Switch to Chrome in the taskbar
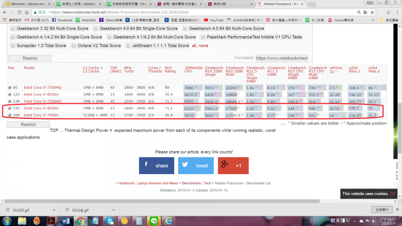Image resolution: width=402 pixels, height=226 pixels. [80, 221]
